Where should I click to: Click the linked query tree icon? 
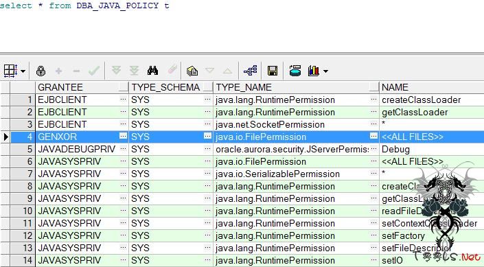click(250, 71)
